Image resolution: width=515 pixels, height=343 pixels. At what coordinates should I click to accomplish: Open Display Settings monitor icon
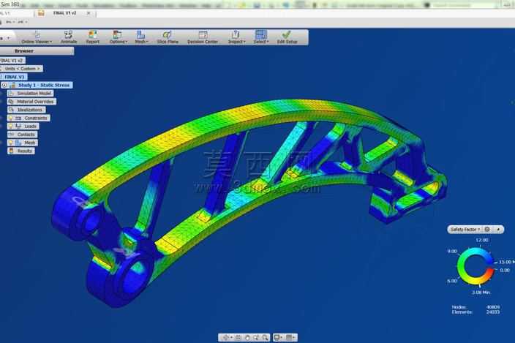pos(277,337)
